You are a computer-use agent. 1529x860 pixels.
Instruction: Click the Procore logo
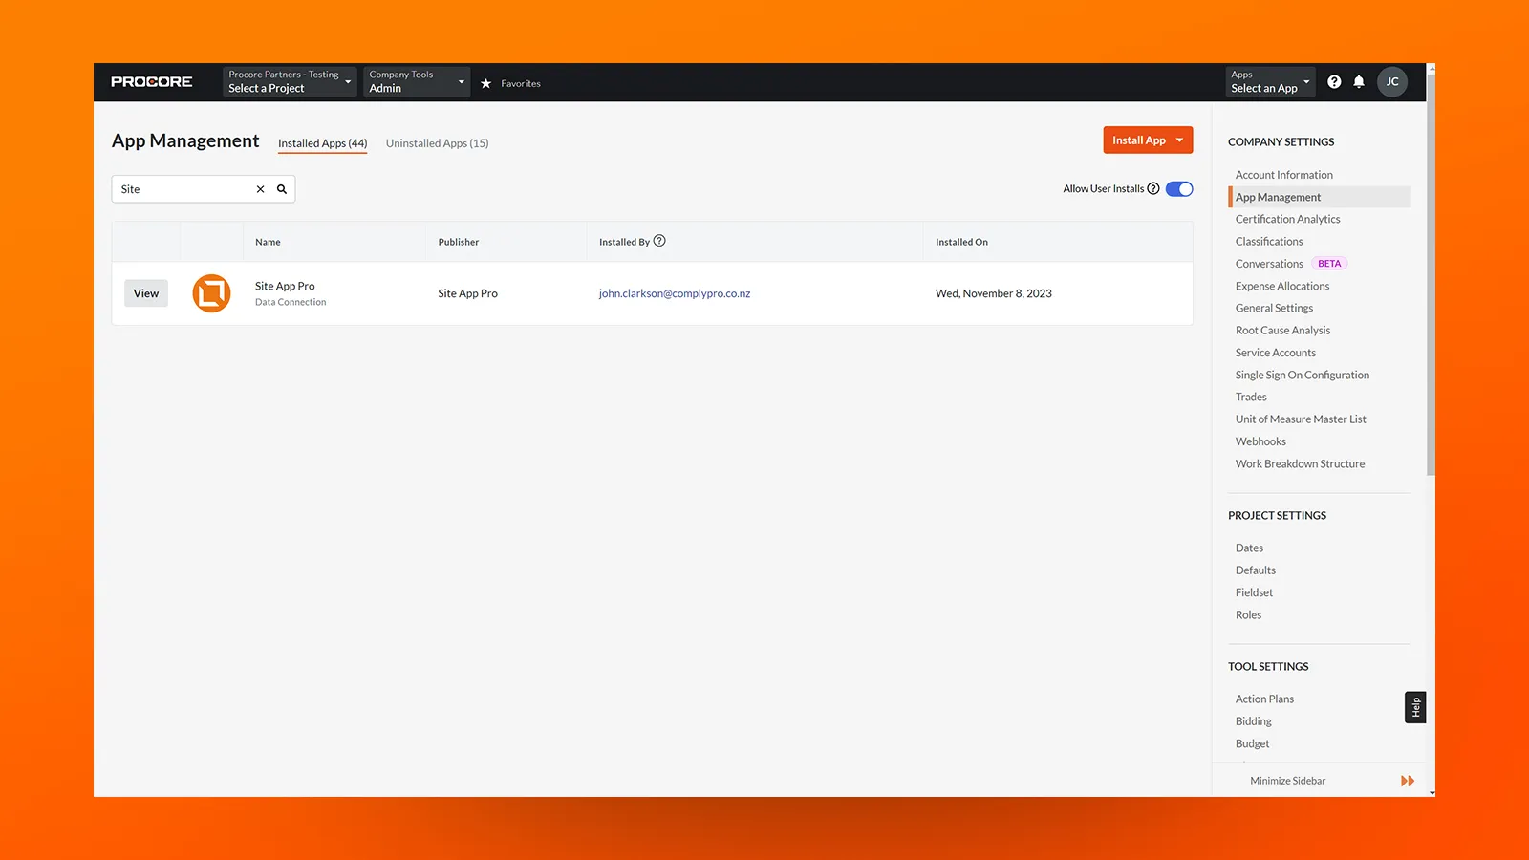tap(151, 81)
